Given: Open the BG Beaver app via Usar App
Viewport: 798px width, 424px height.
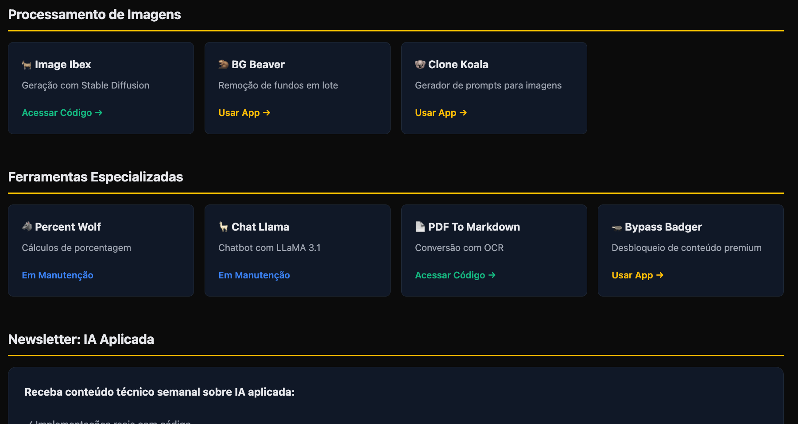Looking at the screenshot, I should pos(244,112).
